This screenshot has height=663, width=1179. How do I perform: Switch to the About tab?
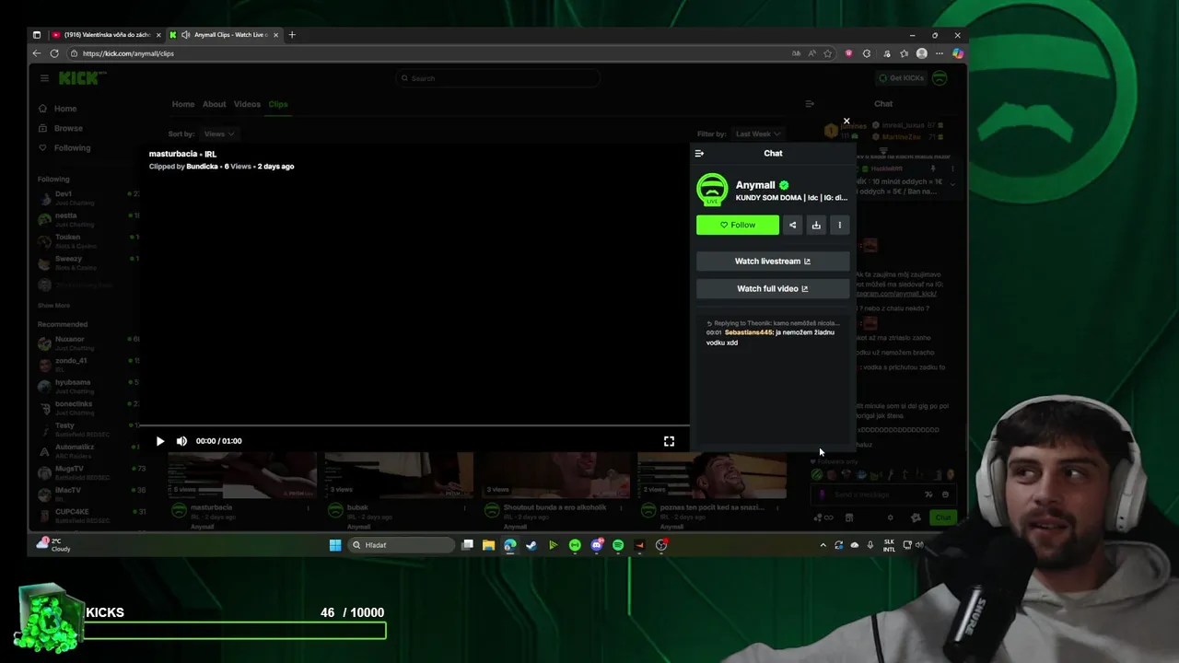pos(214,104)
